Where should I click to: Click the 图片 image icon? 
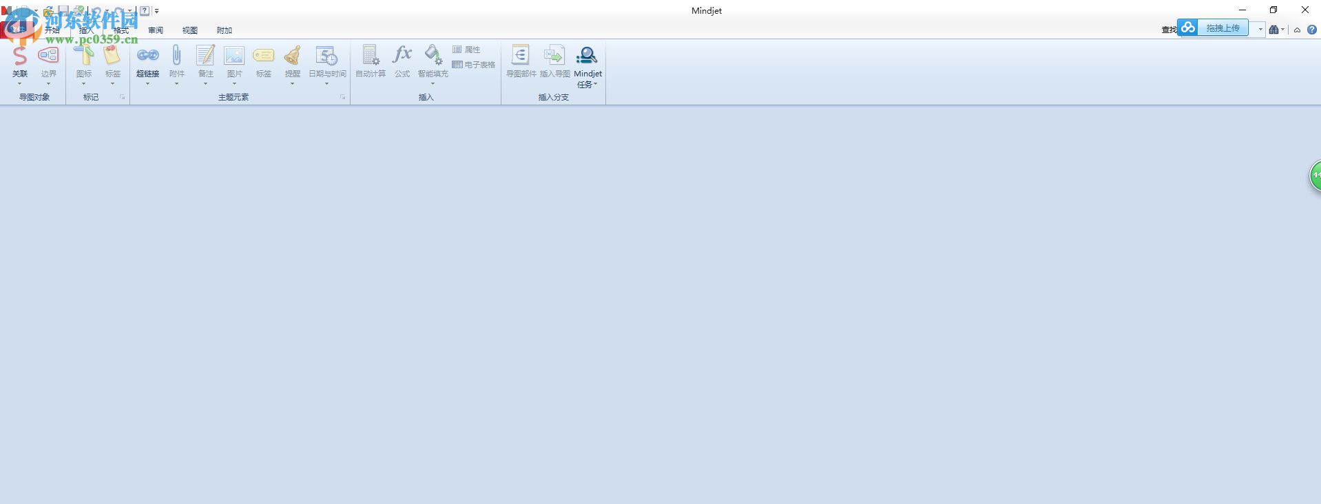[234, 55]
